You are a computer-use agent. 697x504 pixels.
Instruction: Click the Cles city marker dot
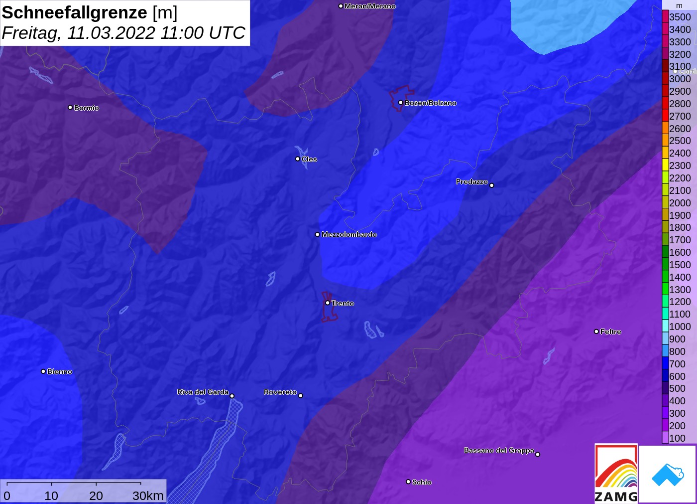click(298, 159)
